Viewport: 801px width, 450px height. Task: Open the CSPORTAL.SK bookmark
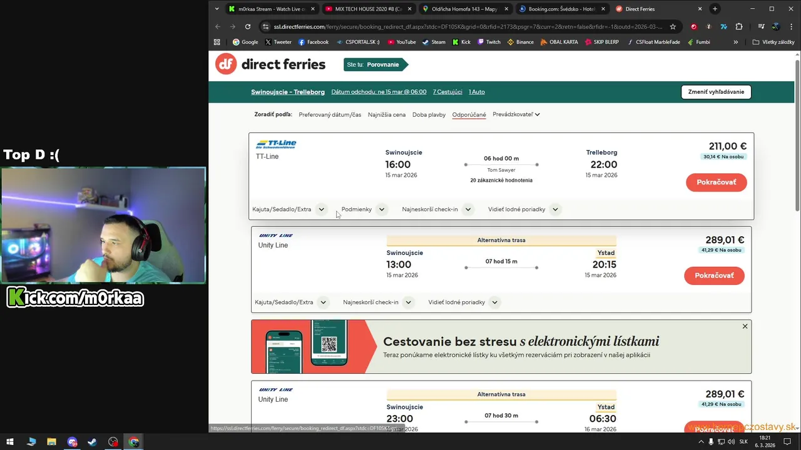pos(358,42)
